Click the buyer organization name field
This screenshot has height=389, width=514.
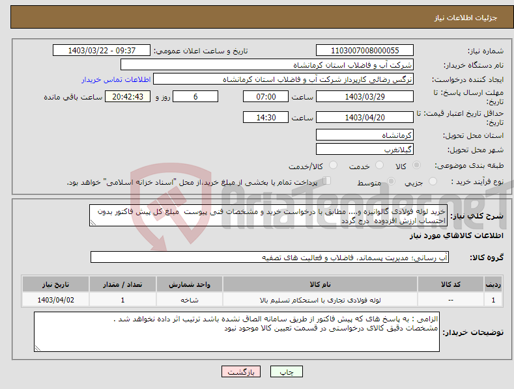point(267,65)
